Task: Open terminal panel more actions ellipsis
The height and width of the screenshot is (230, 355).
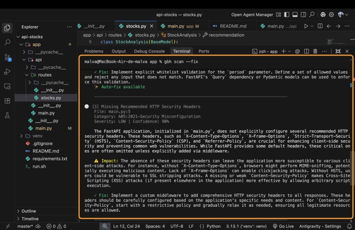Action: tap(325, 51)
